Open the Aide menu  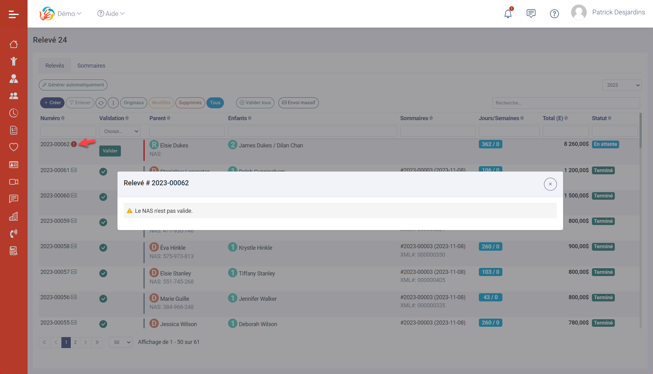point(111,13)
